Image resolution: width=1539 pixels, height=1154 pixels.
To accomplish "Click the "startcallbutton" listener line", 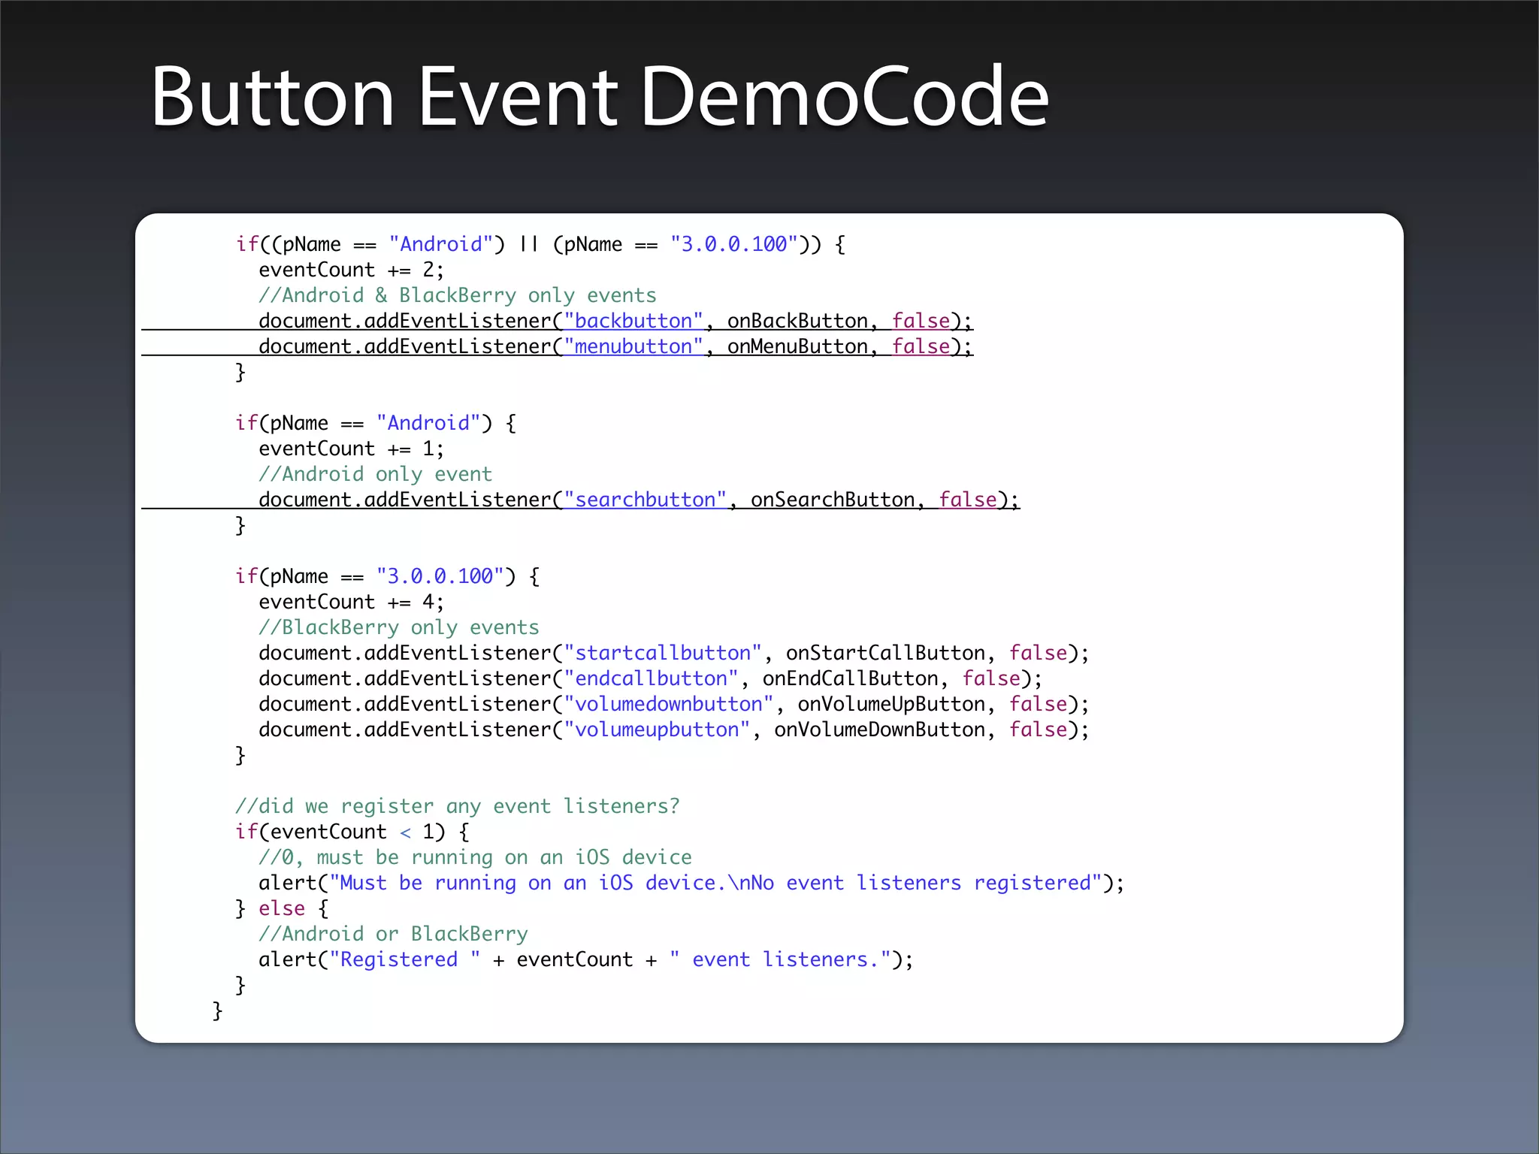I will pos(674,653).
